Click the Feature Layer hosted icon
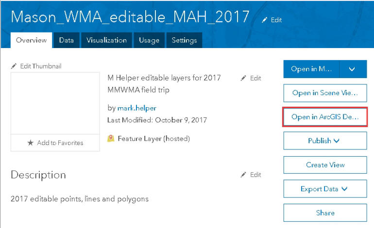Screen dimensions: 374x228 point(111,138)
